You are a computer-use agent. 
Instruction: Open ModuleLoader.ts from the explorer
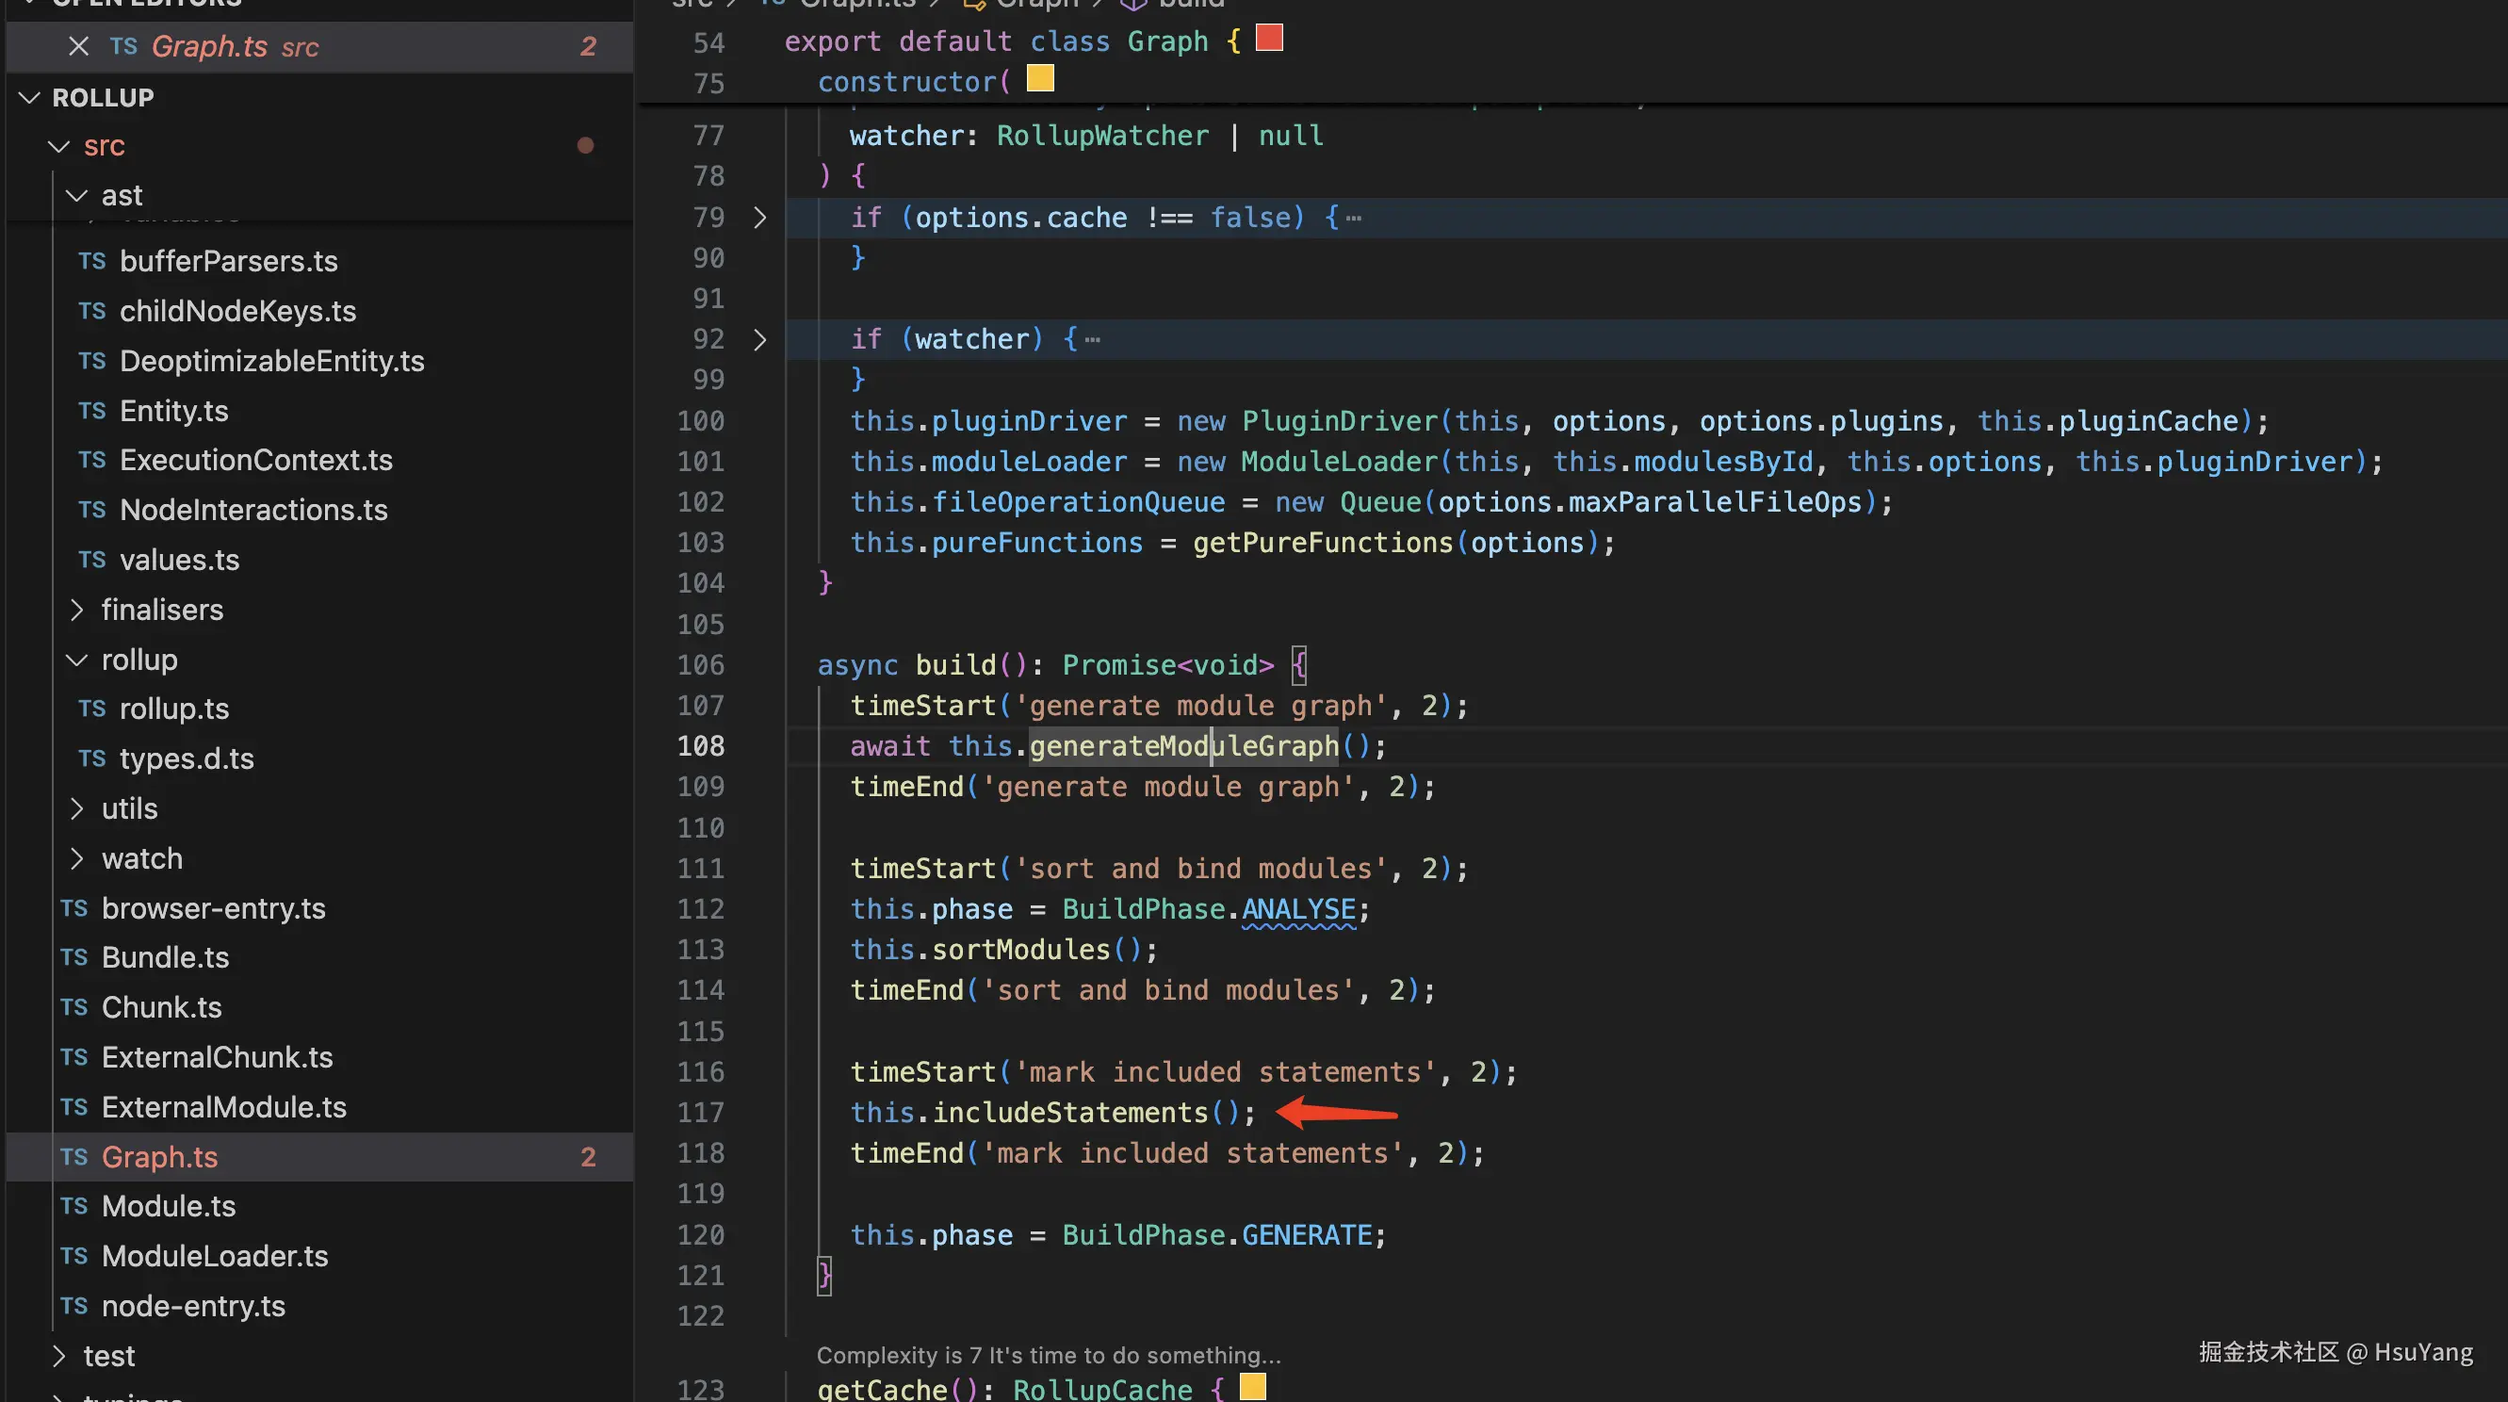point(214,1256)
